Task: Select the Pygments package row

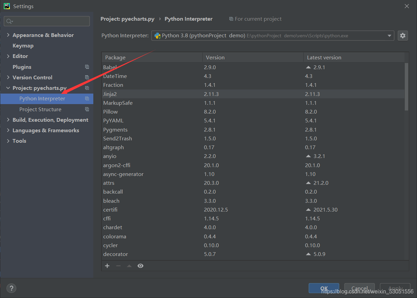Action: tap(253, 130)
